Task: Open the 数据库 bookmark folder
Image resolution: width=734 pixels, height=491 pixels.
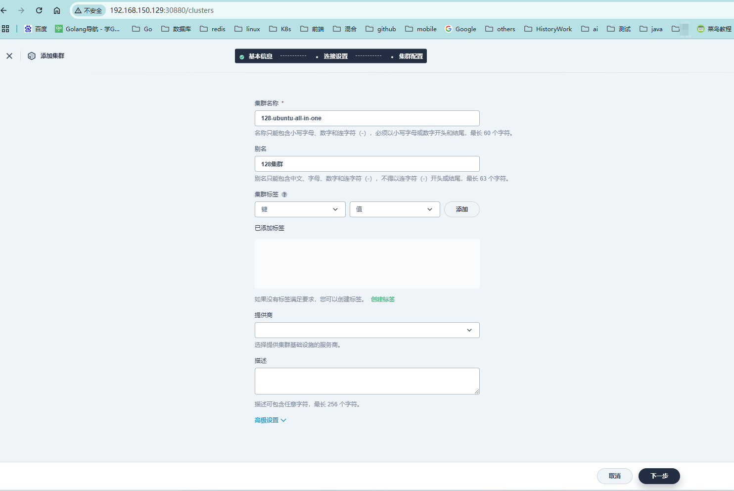Action: tap(176, 29)
